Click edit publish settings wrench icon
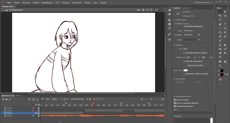Viewport: 230px width, 123px height. [199, 35]
